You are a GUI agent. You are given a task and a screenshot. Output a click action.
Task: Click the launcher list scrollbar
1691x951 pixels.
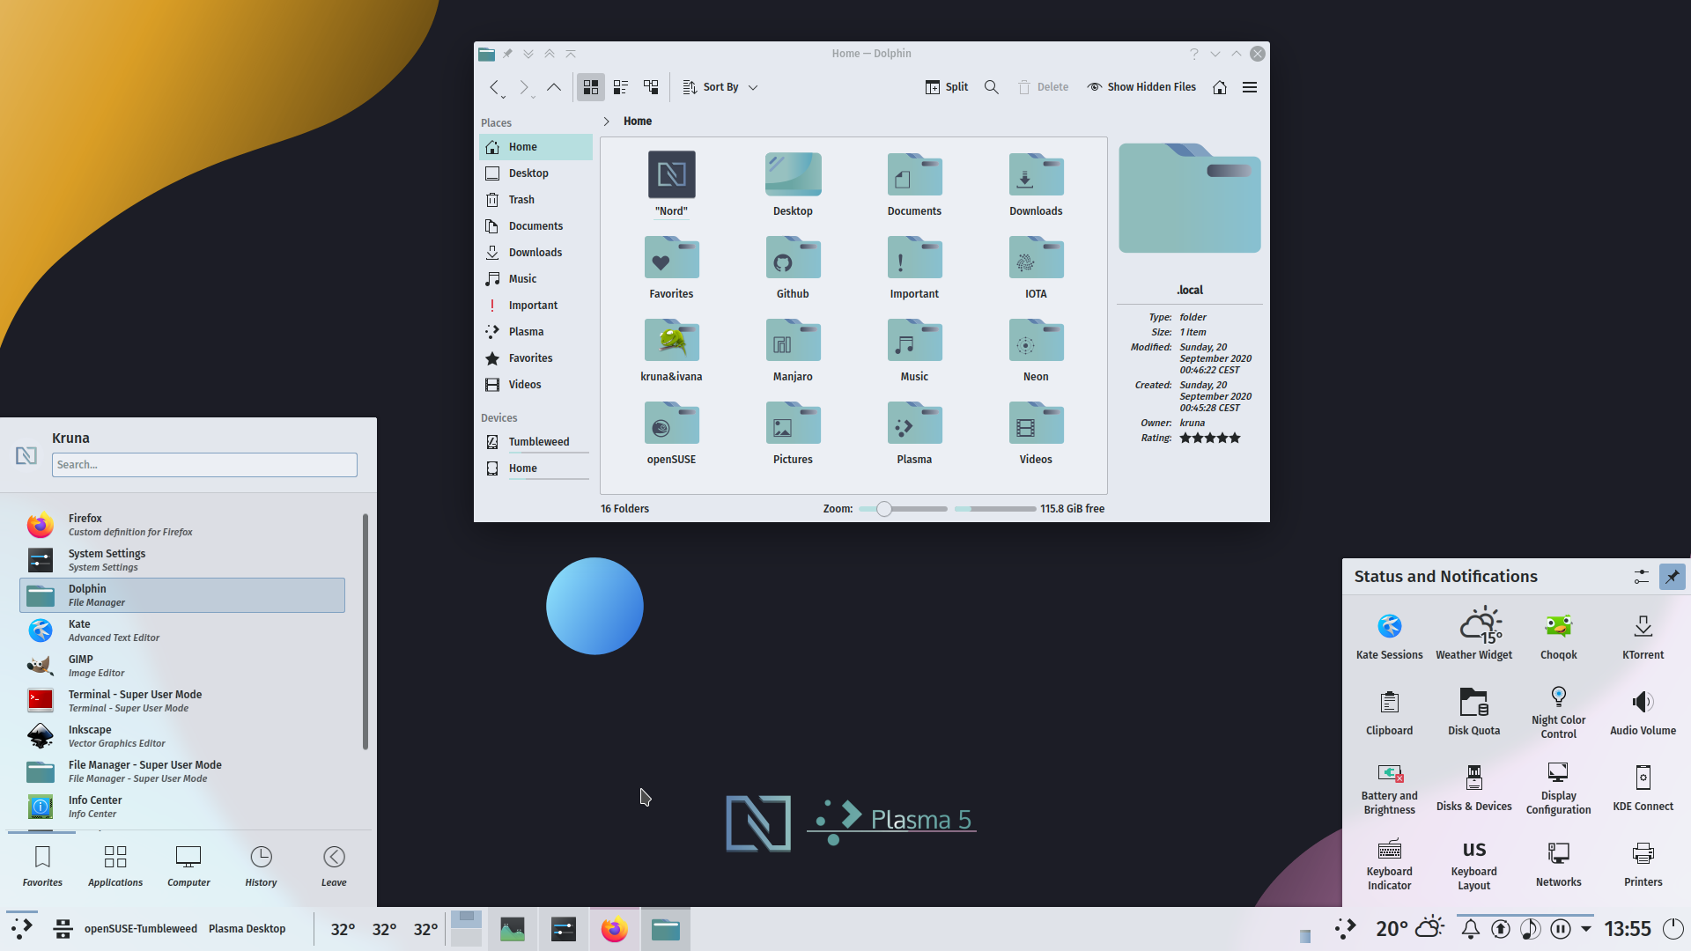click(365, 631)
